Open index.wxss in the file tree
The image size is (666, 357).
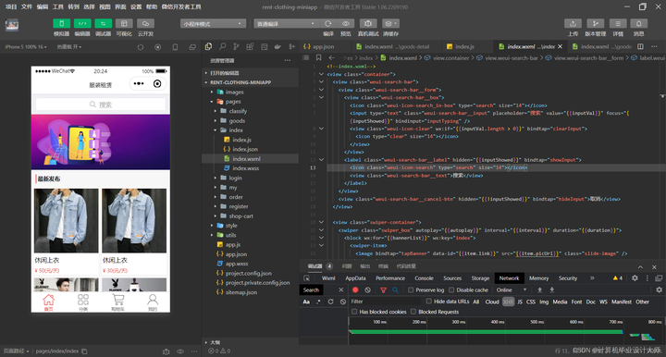[245, 168]
